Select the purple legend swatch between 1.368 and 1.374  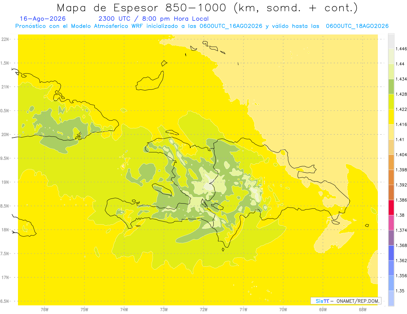tap(391, 237)
